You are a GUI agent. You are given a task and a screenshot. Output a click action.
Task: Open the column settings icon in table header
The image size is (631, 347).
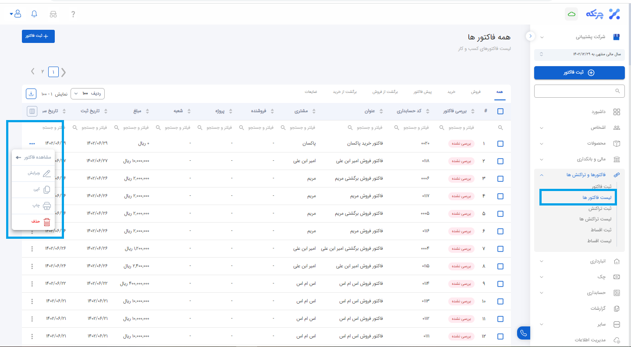point(32,111)
